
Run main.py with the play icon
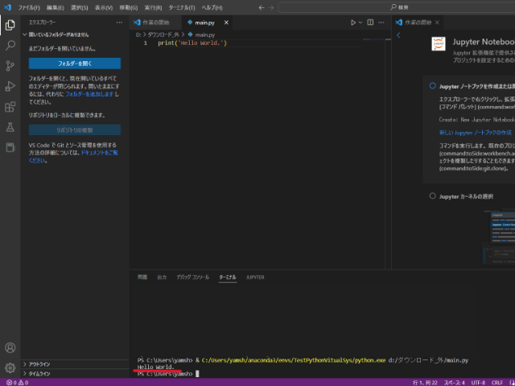[x=353, y=23]
